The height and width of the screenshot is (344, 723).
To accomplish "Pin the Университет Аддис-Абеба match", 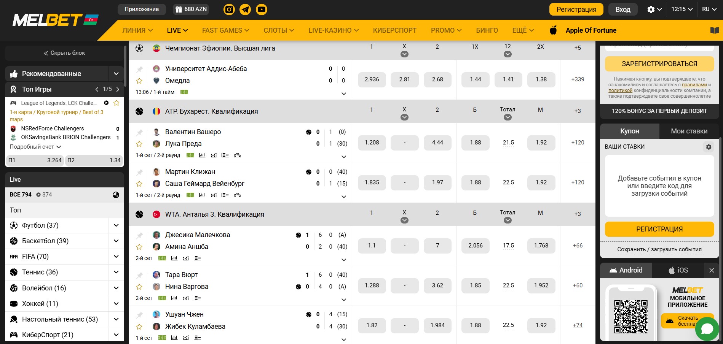I will [139, 69].
